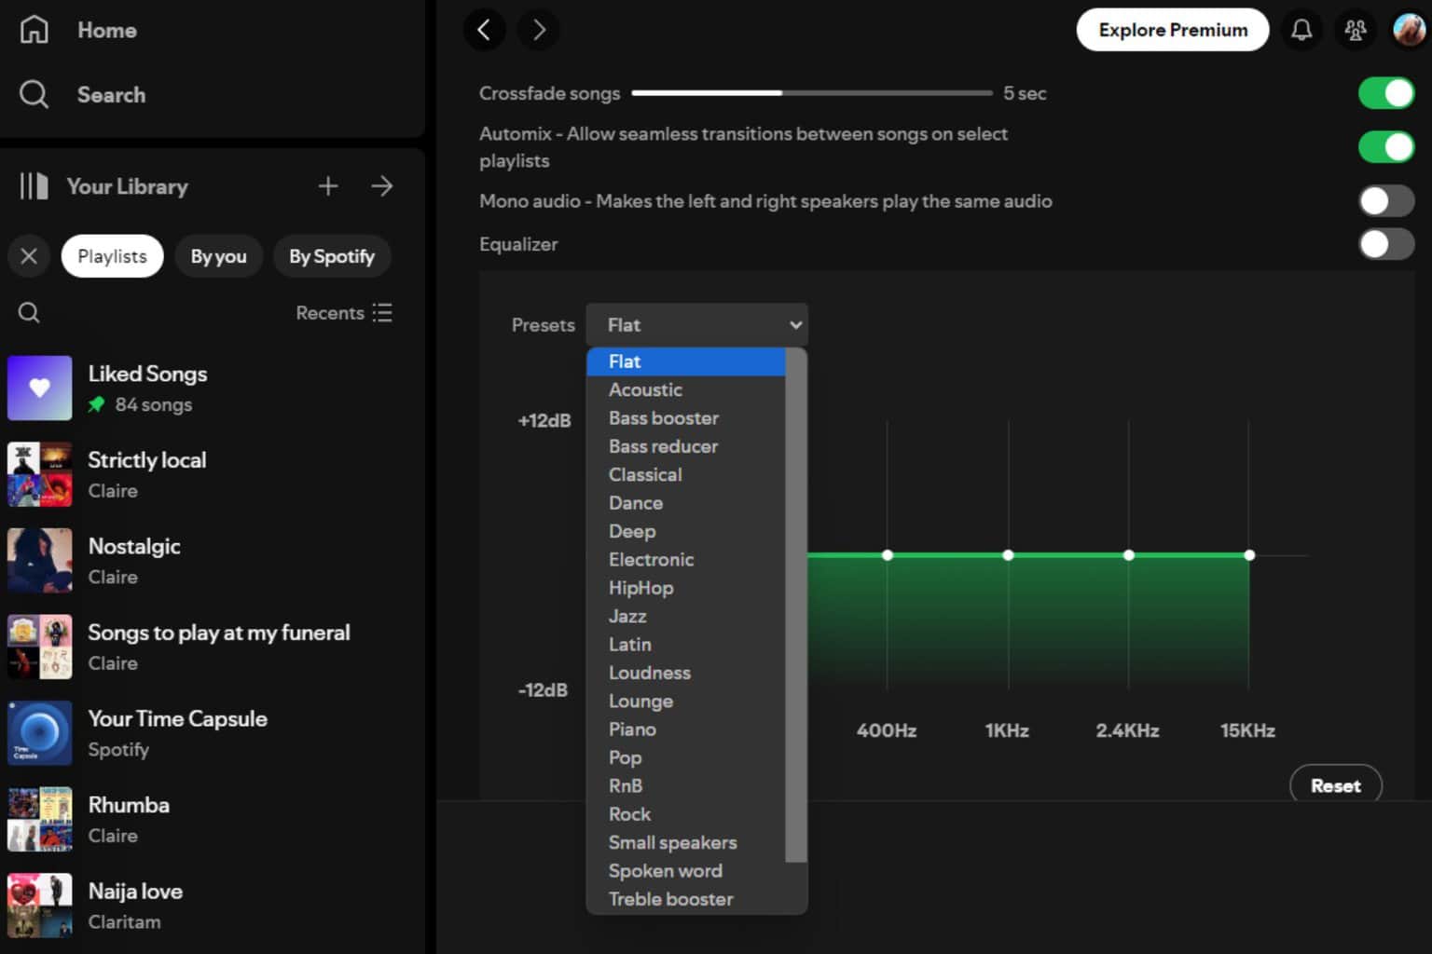Navigate back with the left chevron
This screenshot has width=1432, height=954.
click(484, 30)
